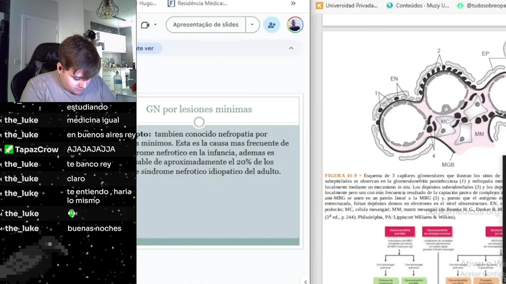Open the Google account profile avatar
The height and width of the screenshot is (284, 506).
[x=295, y=24]
